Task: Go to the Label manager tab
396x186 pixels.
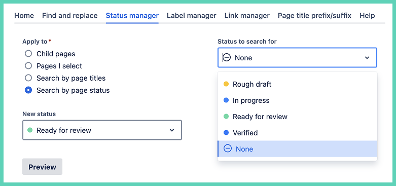Action: point(192,16)
